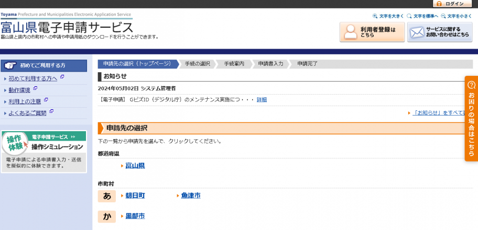Select 申請先の選択(トップページ) step tab
Image resolution: width=478 pixels, height=230 pixels.
point(138,64)
